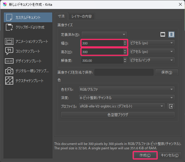185x162 pixels.
Task: Increase resolution with the up stepper arrow
Action: pos(125,59)
